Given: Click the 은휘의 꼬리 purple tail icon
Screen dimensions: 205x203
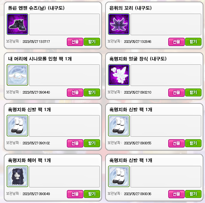Looking at the screenshot, I should click(119, 24).
